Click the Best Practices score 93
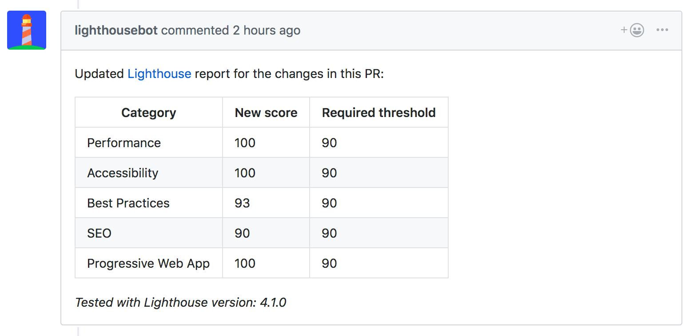The height and width of the screenshot is (336, 693). pos(243,203)
